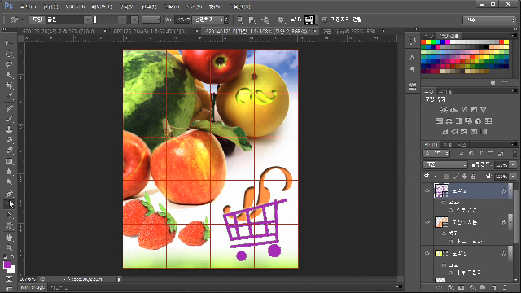
Task: Toggle lock all for layer
Action: (x=474, y=176)
